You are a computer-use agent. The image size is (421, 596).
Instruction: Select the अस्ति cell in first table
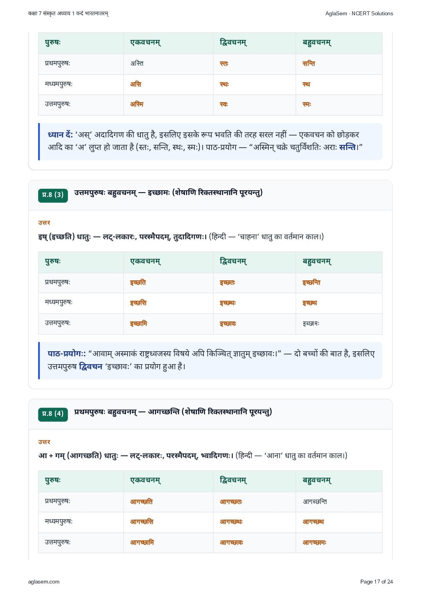(168, 64)
